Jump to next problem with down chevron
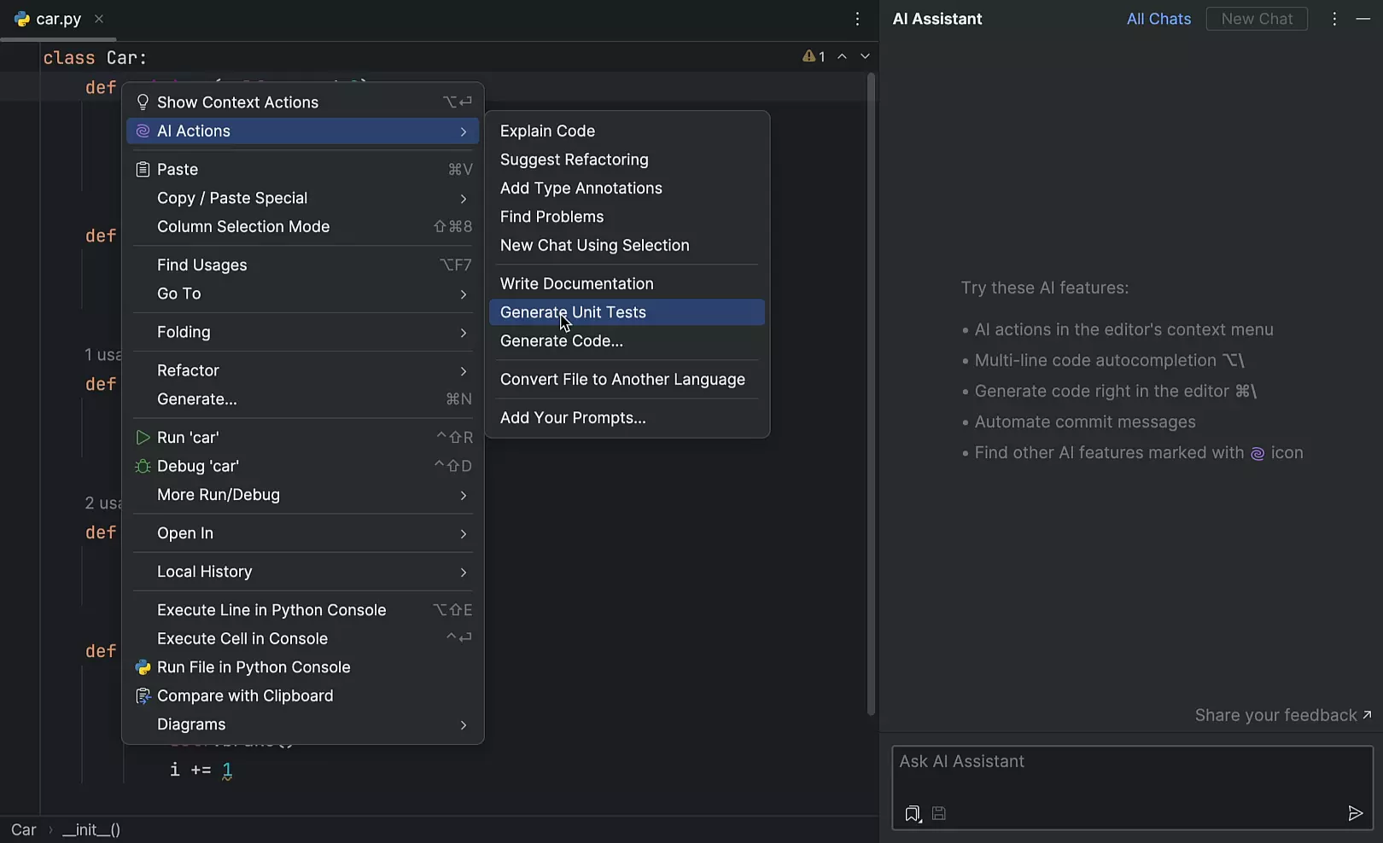Image resolution: width=1383 pixels, height=843 pixels. [866, 56]
